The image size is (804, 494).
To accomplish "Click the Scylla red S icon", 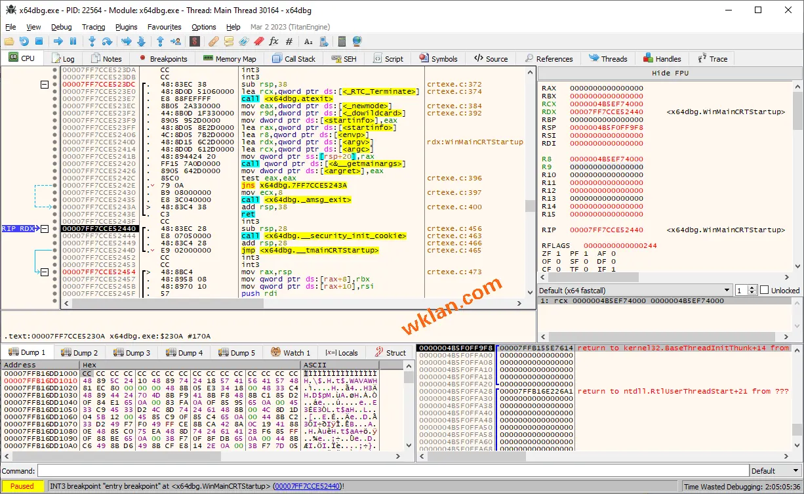I will (x=195, y=41).
